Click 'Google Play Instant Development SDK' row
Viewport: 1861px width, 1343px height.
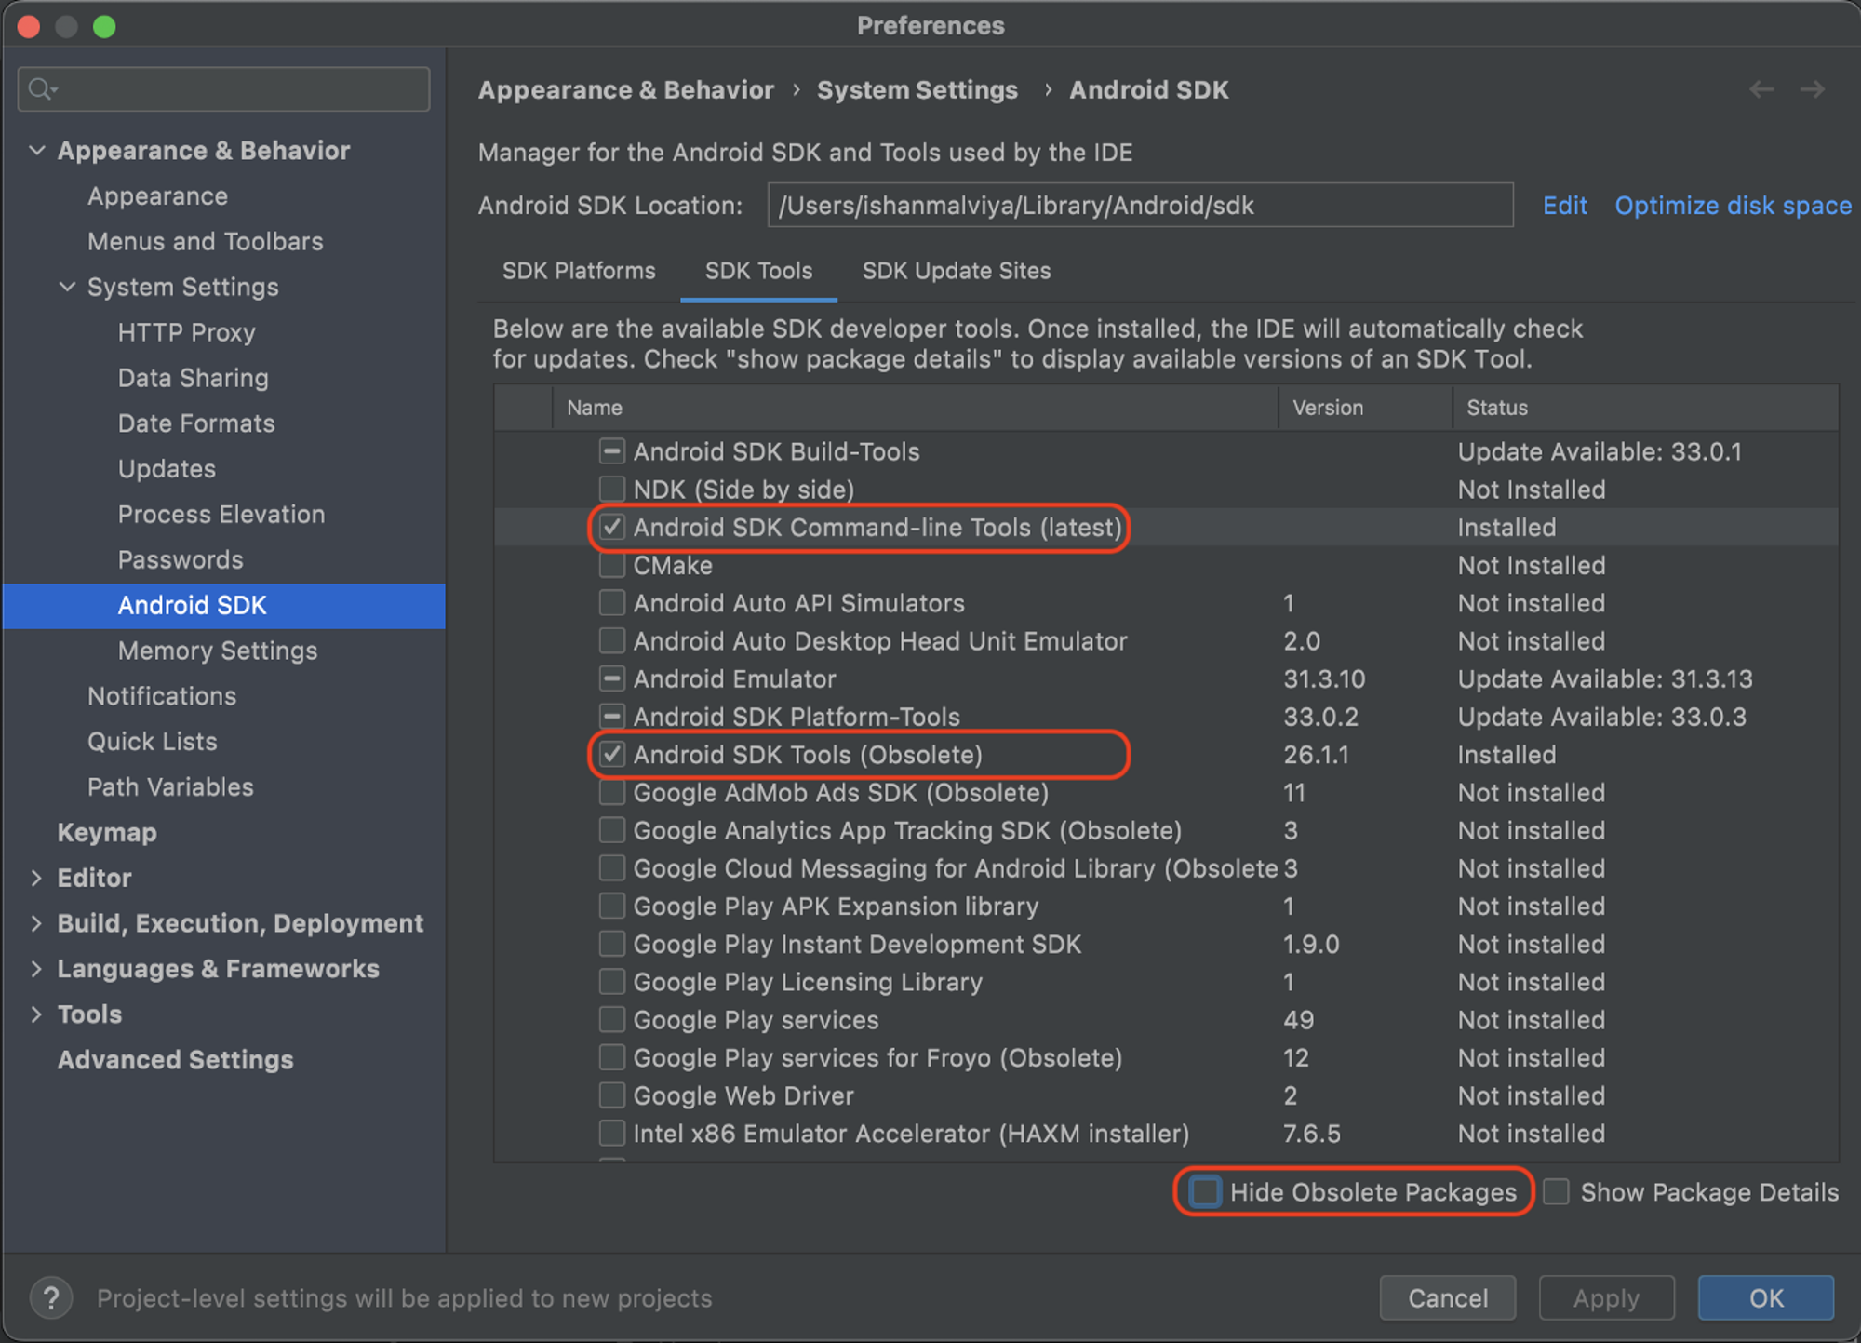click(1166, 944)
